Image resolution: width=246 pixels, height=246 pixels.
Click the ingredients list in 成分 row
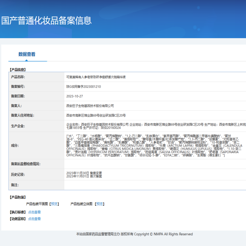coord(154,145)
